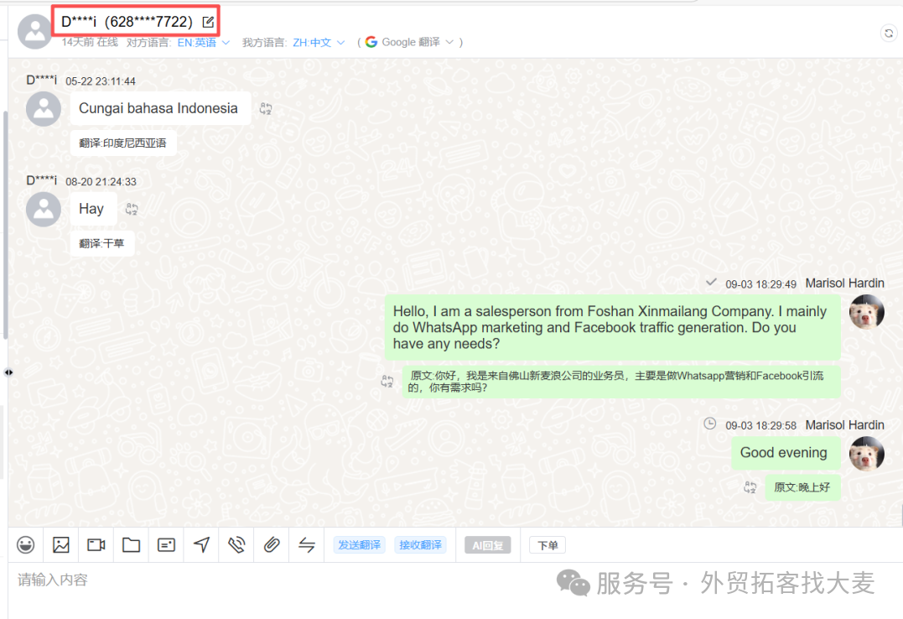Viewport: 903px width, 619px height.
Task: Send a video via camera icon
Action: (96, 544)
